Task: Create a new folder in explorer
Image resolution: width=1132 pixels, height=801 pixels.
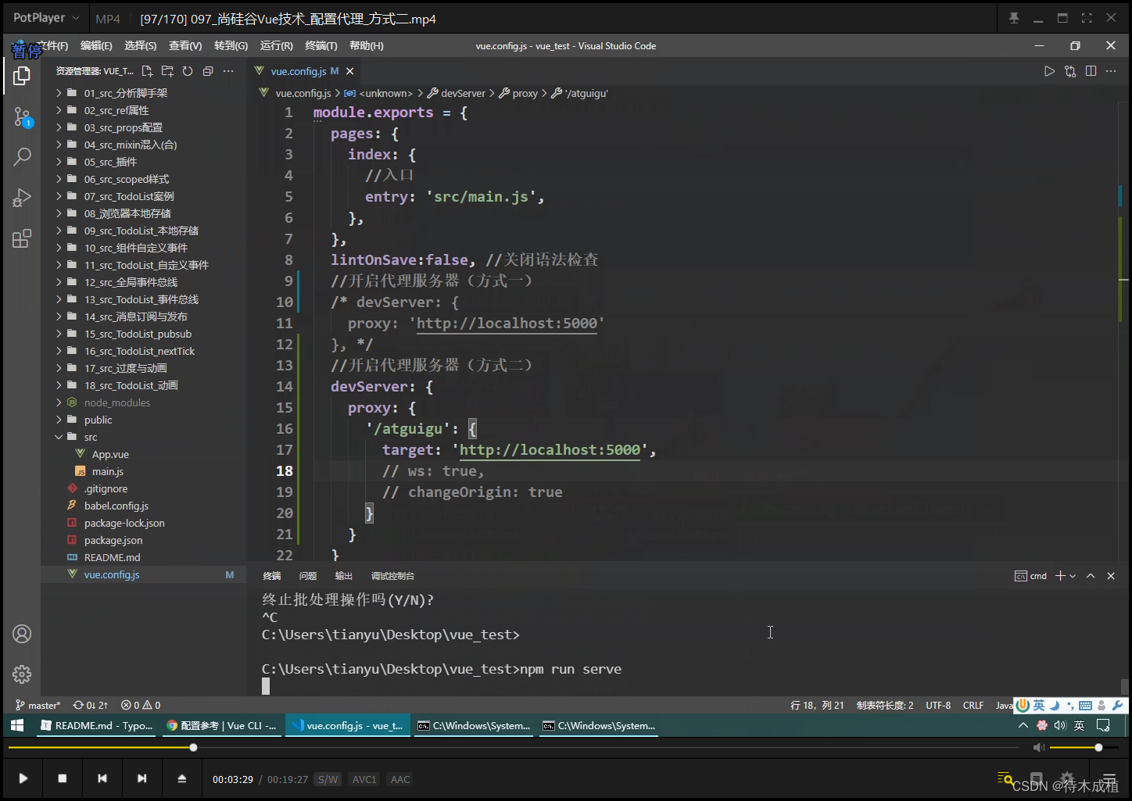Action: pyautogui.click(x=167, y=71)
